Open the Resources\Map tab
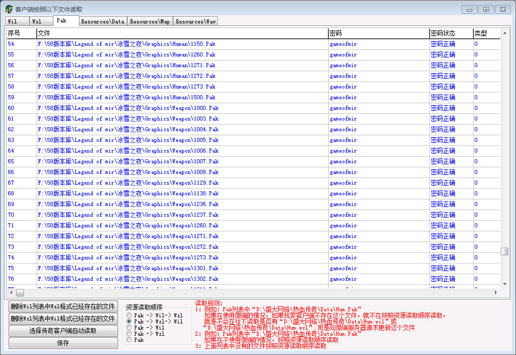The width and height of the screenshot is (516, 355). tap(150, 21)
